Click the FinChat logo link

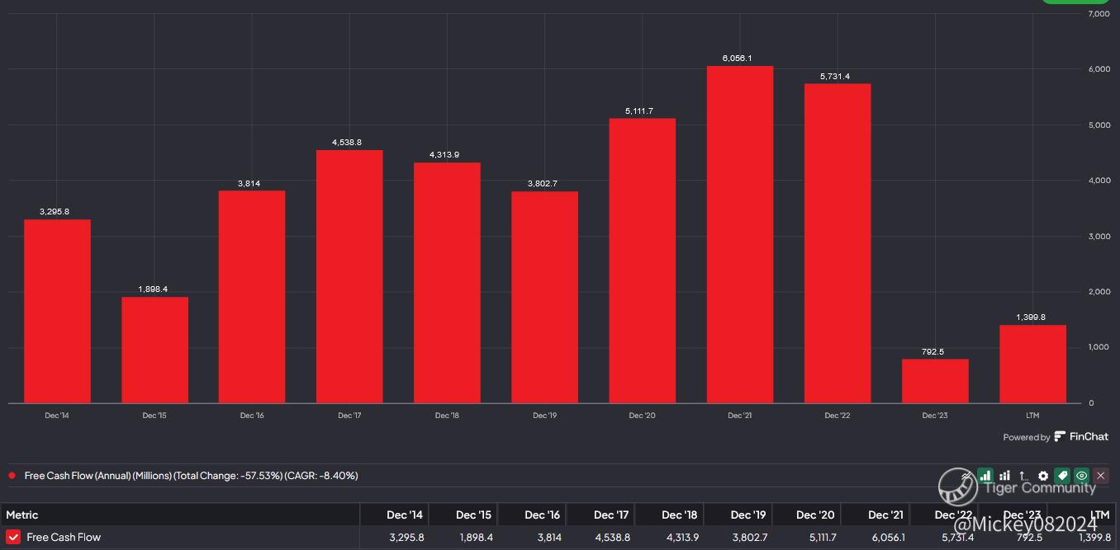click(1082, 437)
